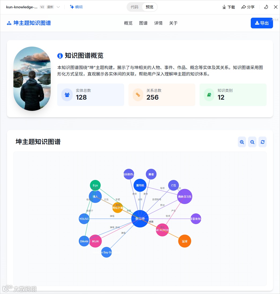The image size is (280, 294).
Task: Toggle dark mode via the moon icon
Action: pyautogui.click(x=266, y=7)
